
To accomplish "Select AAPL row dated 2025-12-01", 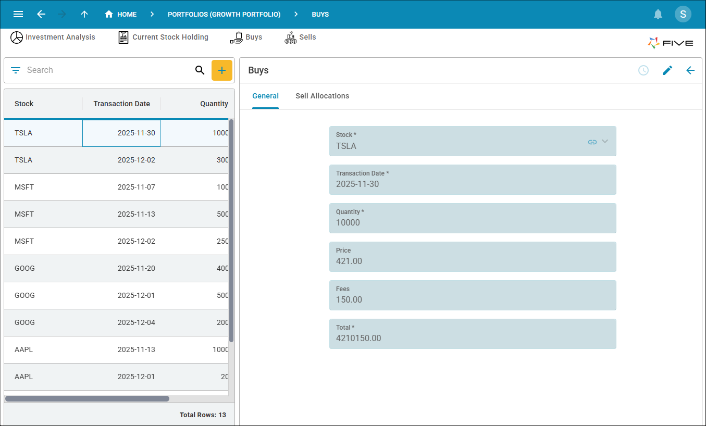I will [116, 377].
